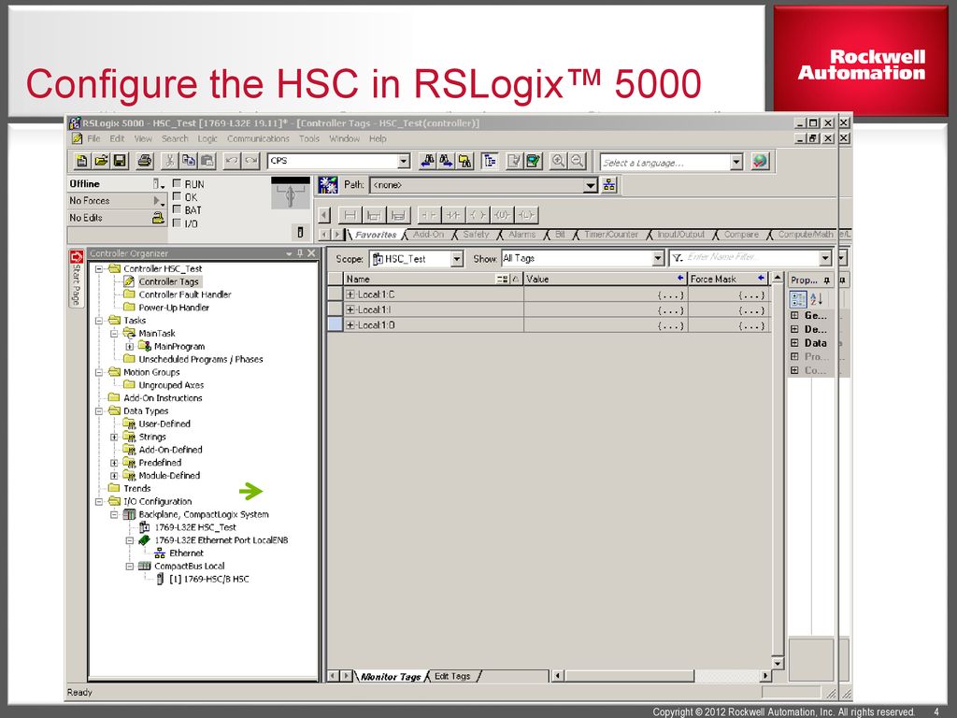Open the Logic menu
This screenshot has height=718, width=957.
coord(207,138)
